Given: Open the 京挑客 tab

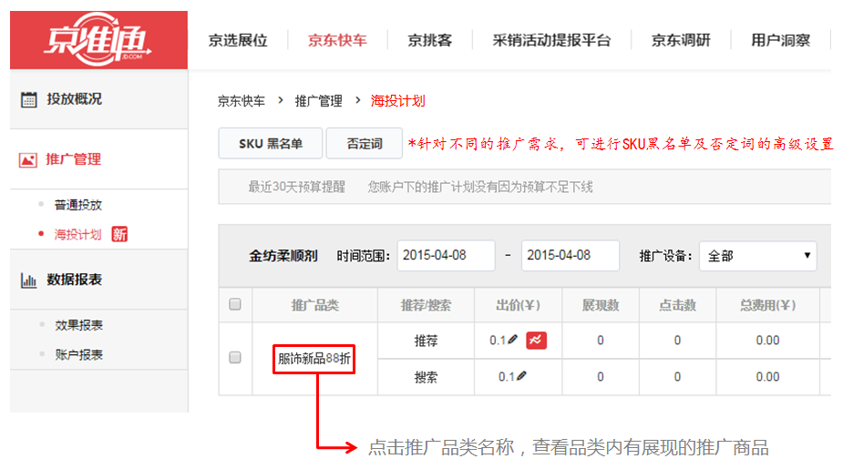Looking at the screenshot, I should pyautogui.click(x=429, y=40).
